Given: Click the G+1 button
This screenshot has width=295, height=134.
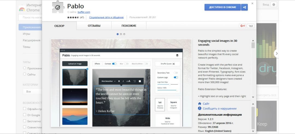Looking at the screenshot, I should point(243,26).
